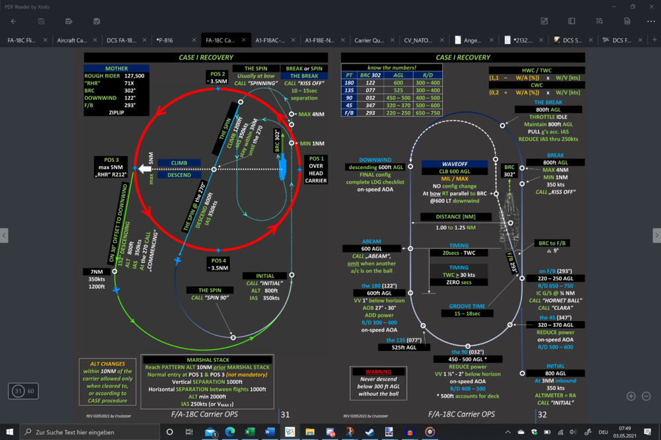Close the FA-18C Fli... tab
The width and height of the screenshot is (661, 440).
point(45,40)
